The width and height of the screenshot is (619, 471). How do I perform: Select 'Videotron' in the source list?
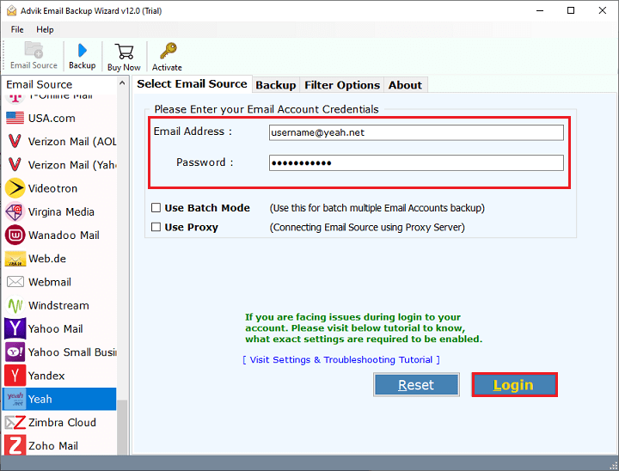click(52, 188)
